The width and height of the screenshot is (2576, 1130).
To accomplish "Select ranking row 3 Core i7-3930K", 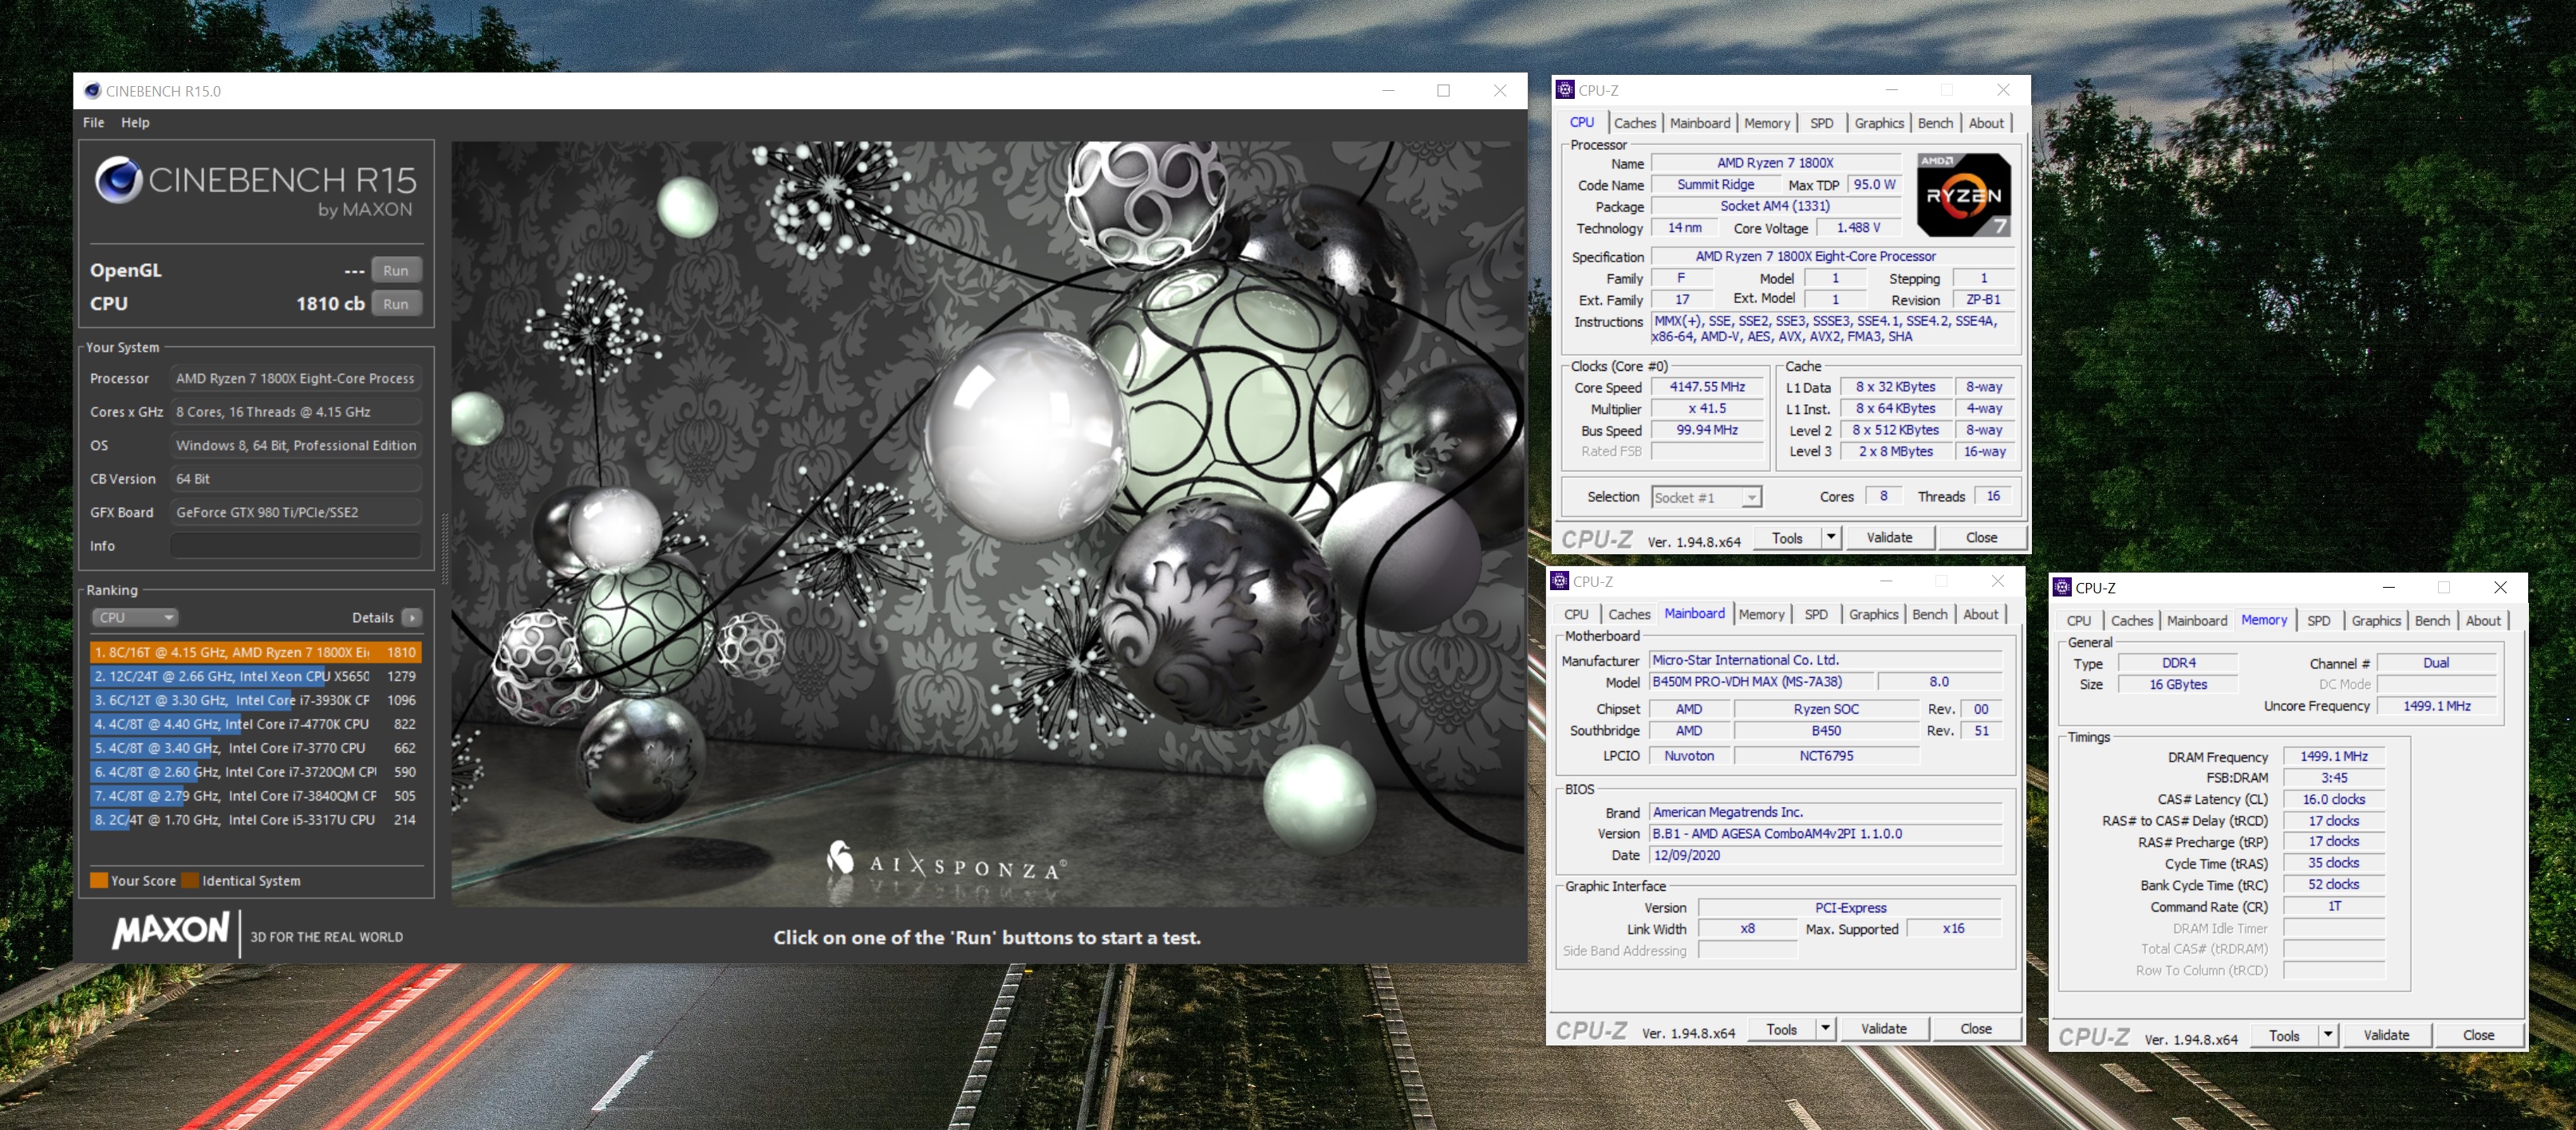I will tap(255, 700).
